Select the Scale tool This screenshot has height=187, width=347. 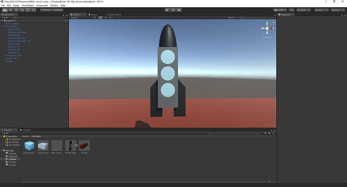(x=22, y=10)
